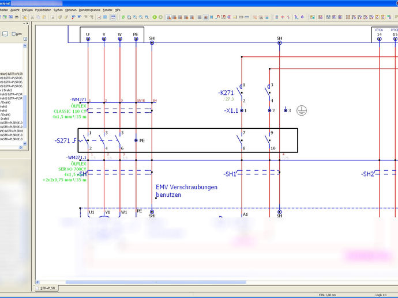Click the red T-node connection icon
Screen dimensions: 398x298
pyautogui.click(x=283, y=17)
